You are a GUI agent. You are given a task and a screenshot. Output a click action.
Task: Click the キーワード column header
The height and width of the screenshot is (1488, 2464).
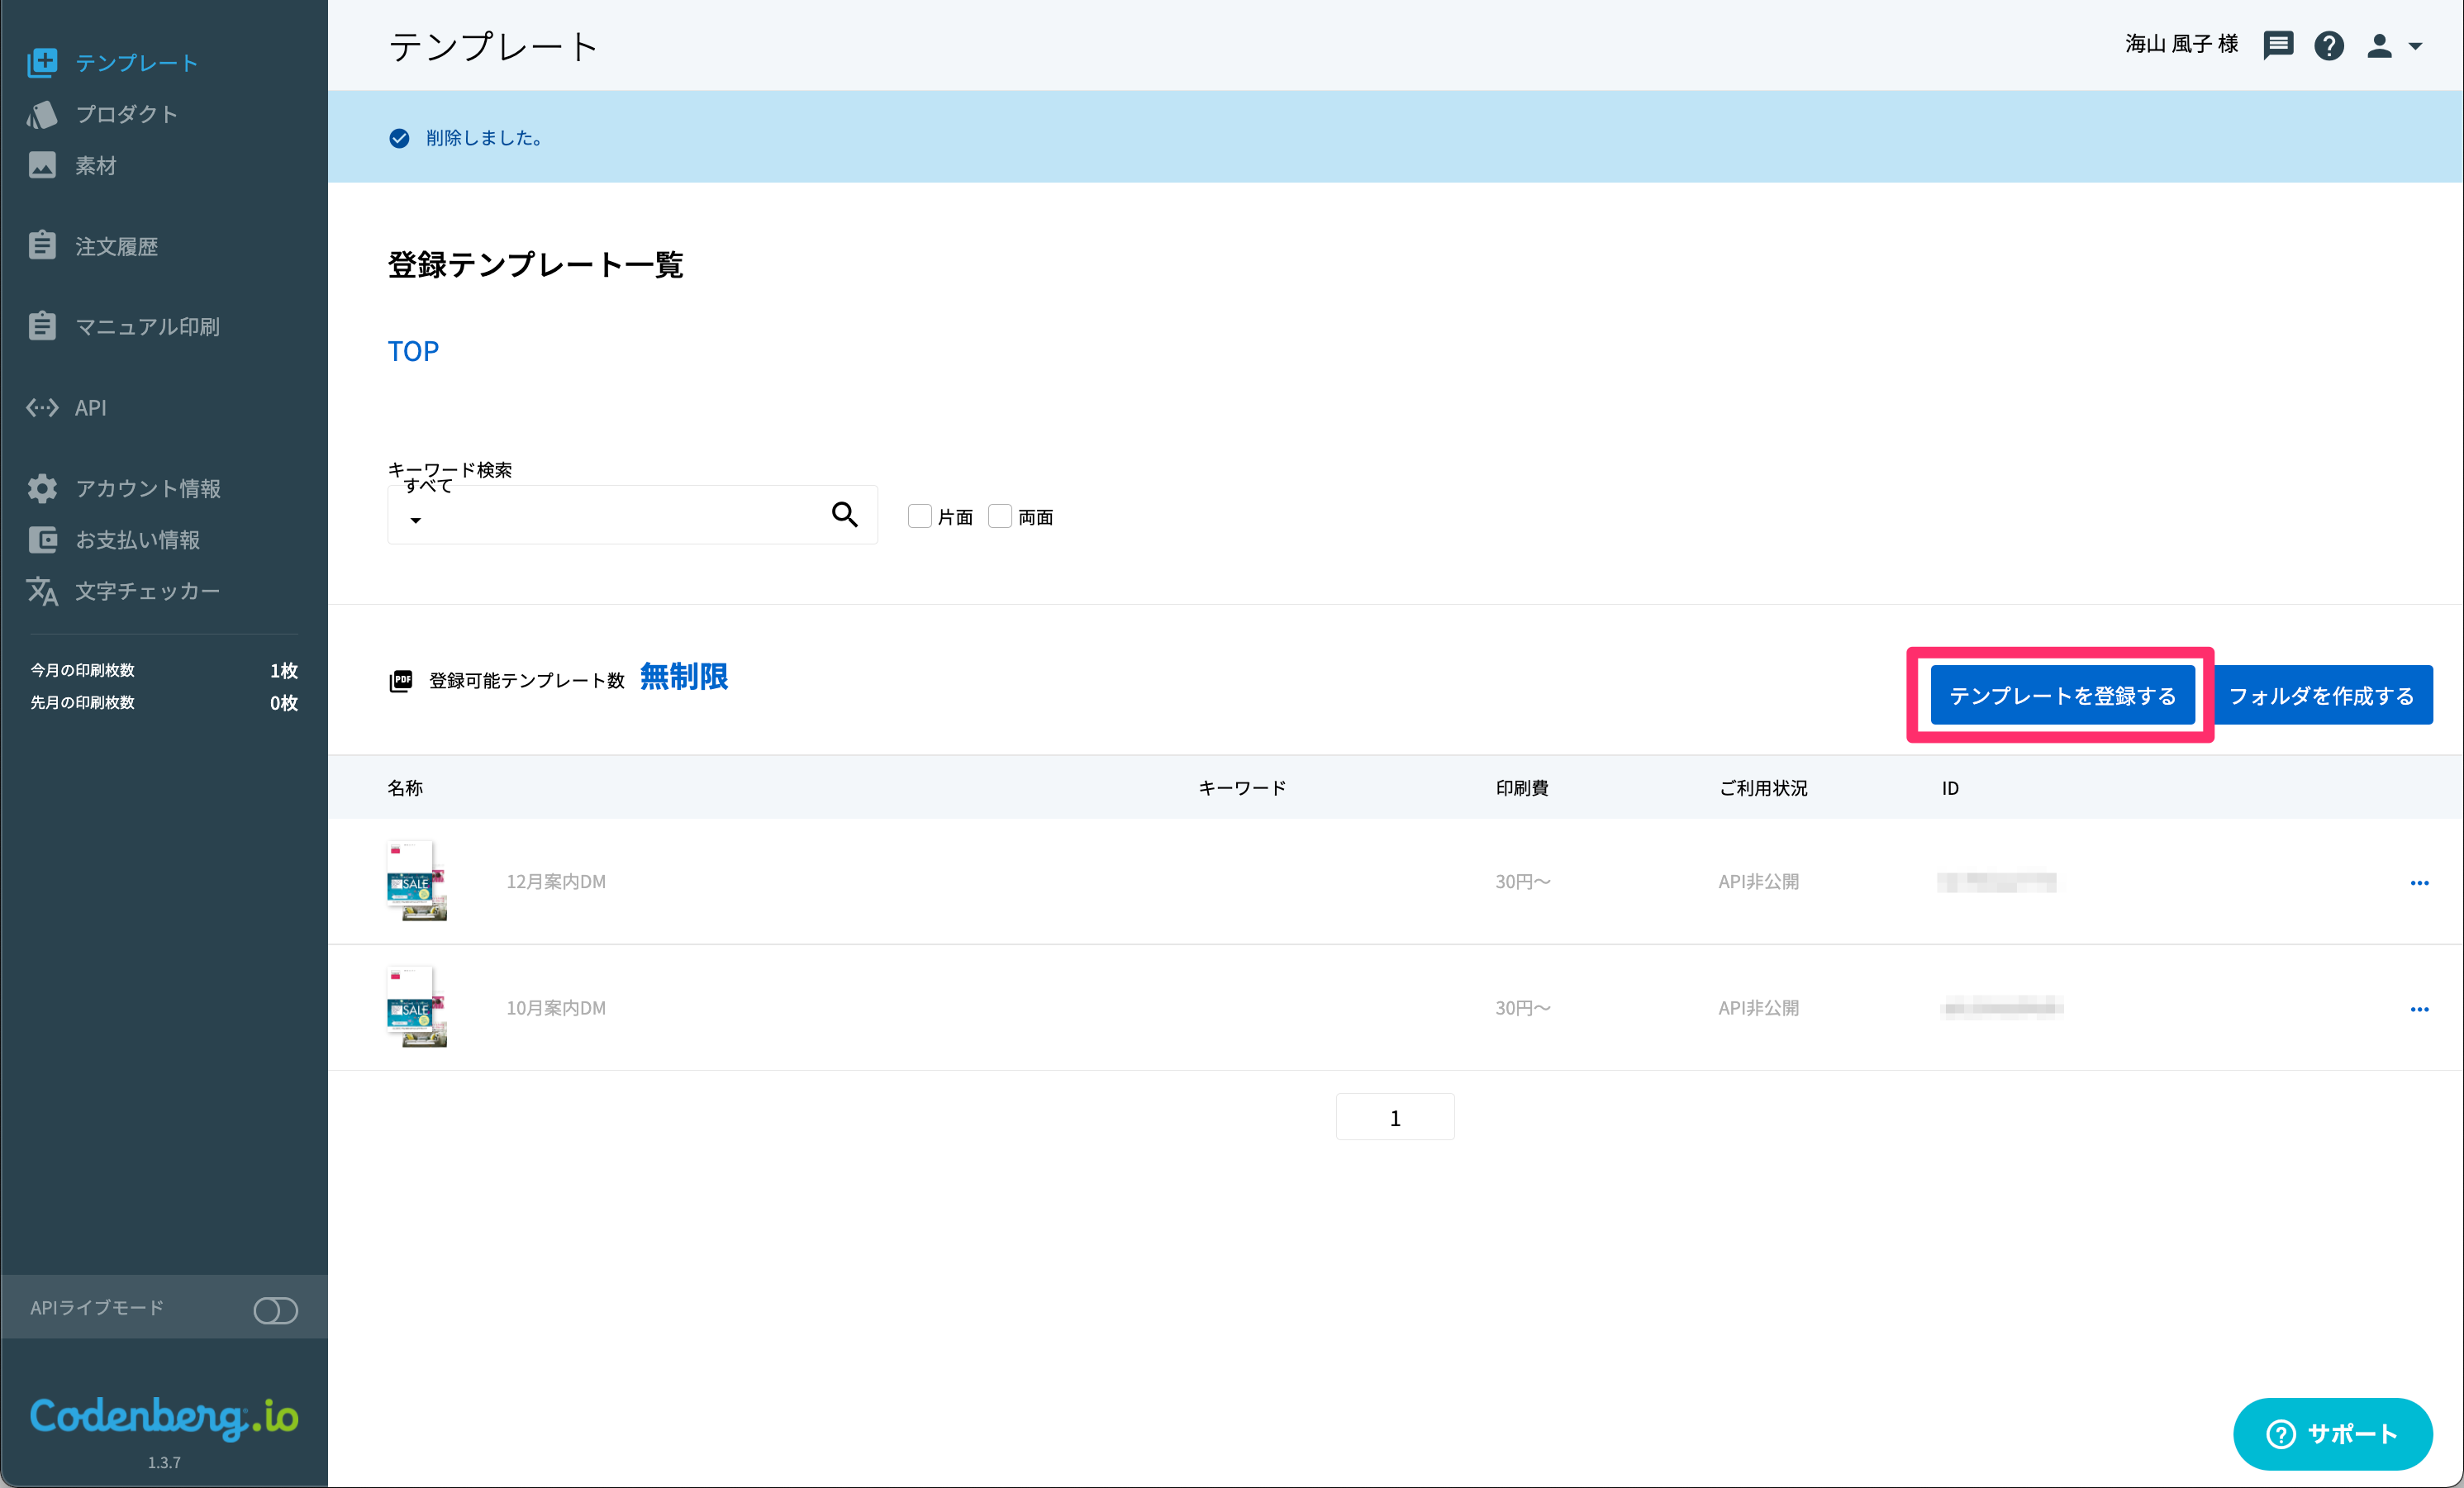(x=1242, y=788)
